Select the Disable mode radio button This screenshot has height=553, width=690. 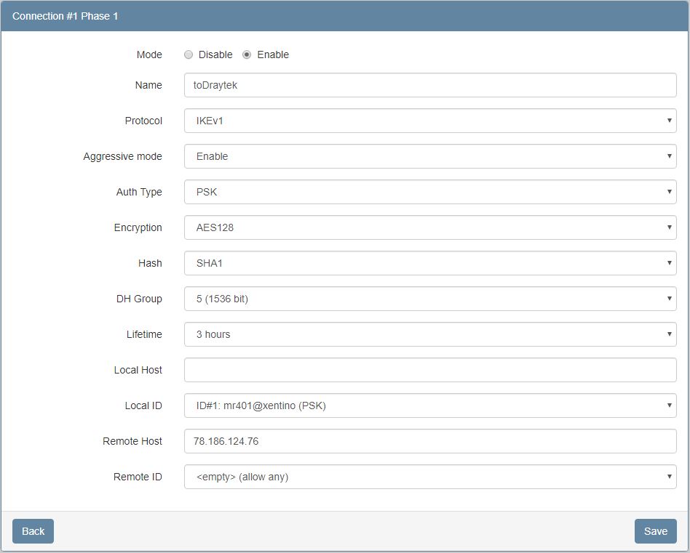click(189, 55)
